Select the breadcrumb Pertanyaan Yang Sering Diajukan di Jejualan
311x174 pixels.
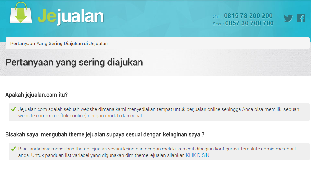[x=59, y=43]
